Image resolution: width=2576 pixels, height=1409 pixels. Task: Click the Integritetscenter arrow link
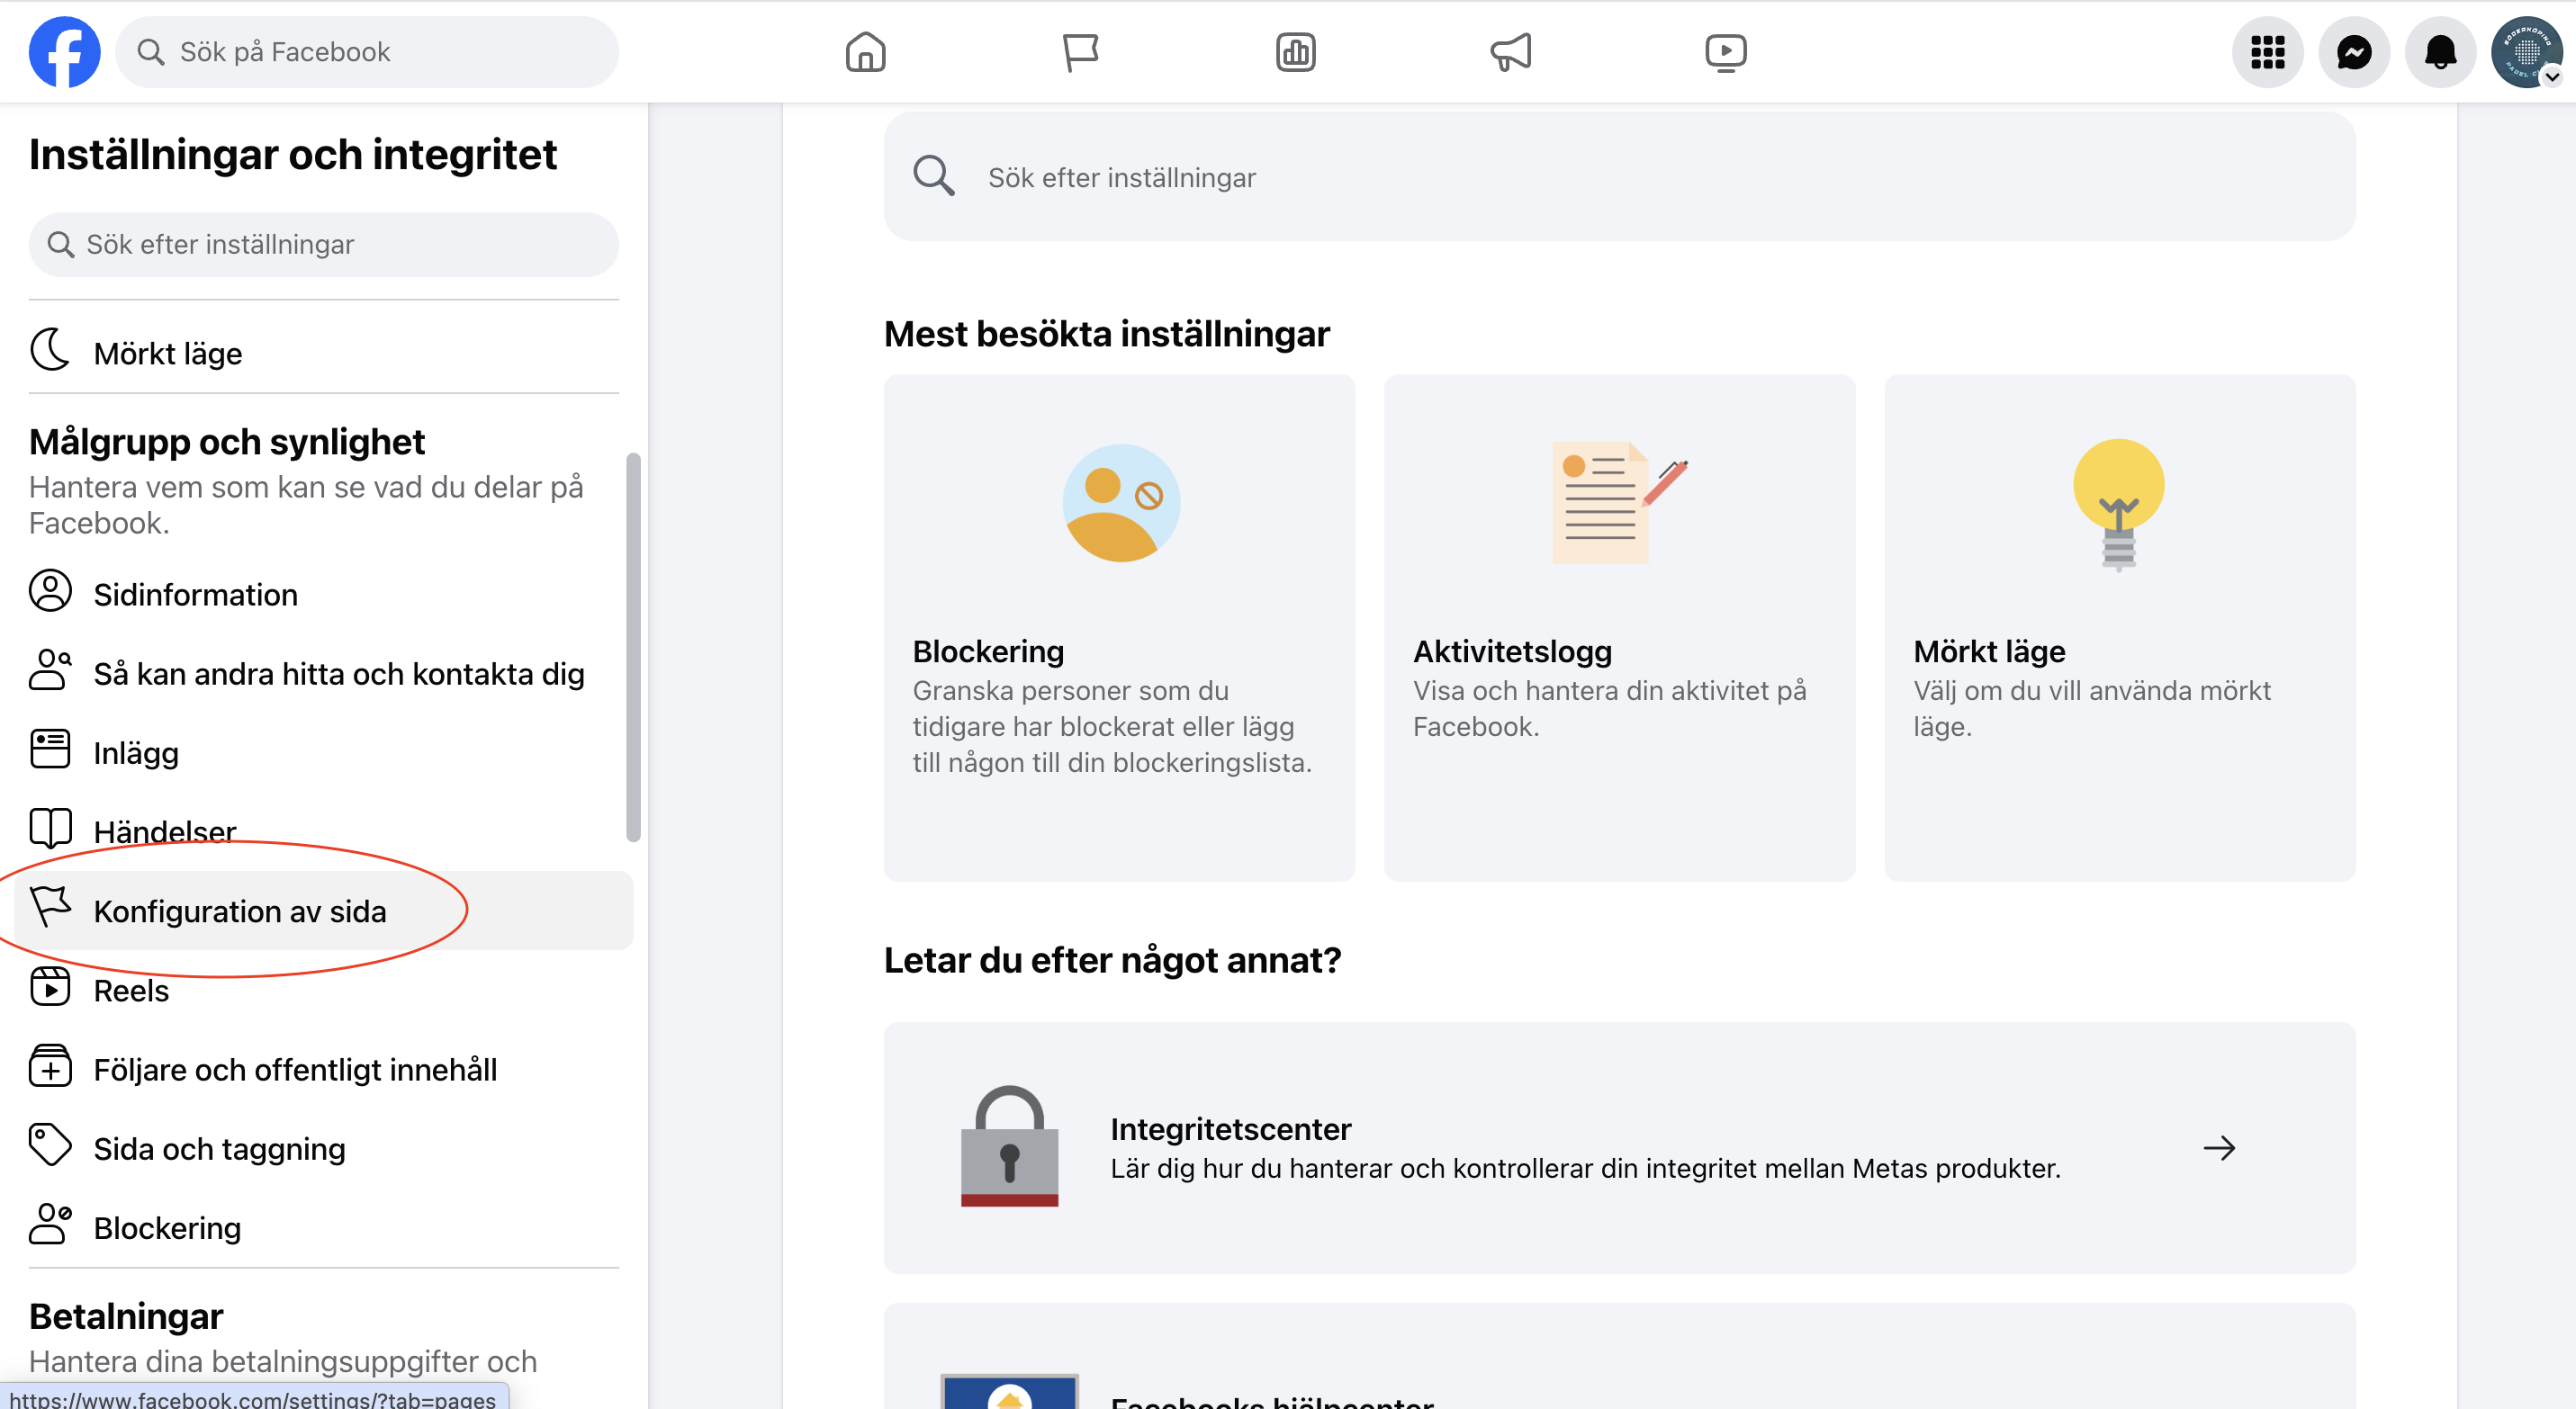[2218, 1147]
